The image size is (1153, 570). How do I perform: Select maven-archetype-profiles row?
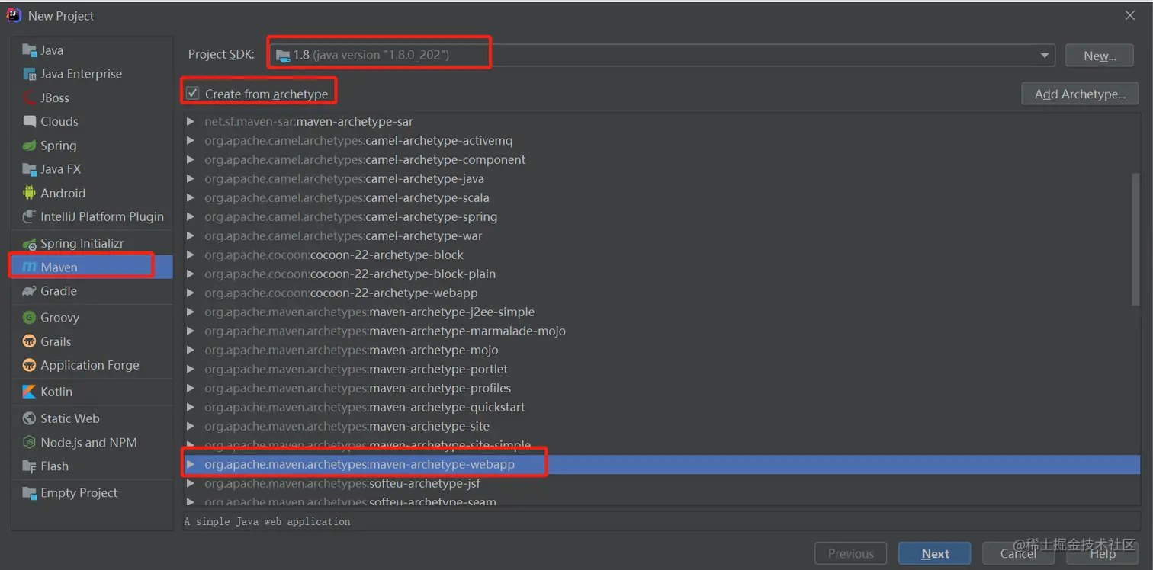coord(662,388)
